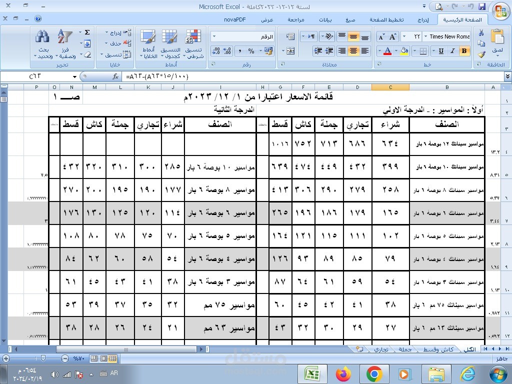The image size is (512, 384).
Task: Toggle Underline formatting
Action: coord(441,51)
